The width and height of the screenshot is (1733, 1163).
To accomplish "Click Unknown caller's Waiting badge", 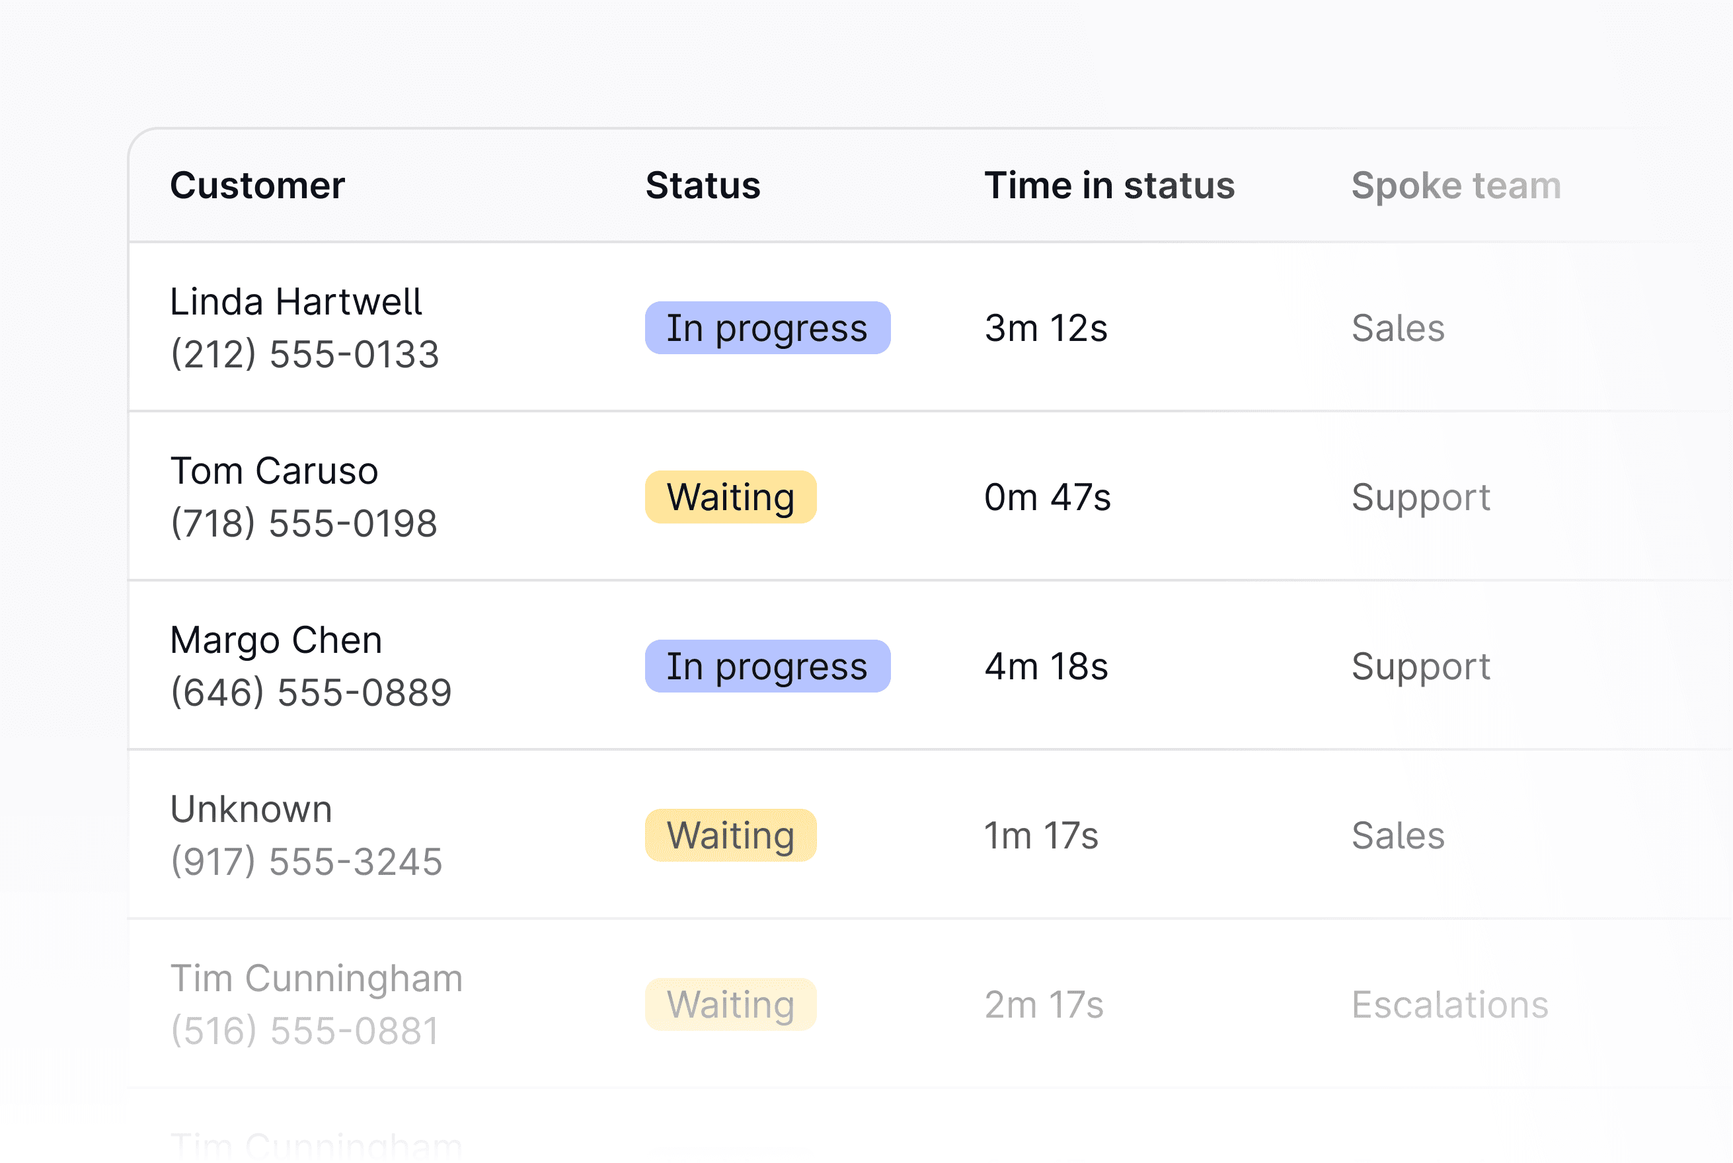I will point(730,835).
